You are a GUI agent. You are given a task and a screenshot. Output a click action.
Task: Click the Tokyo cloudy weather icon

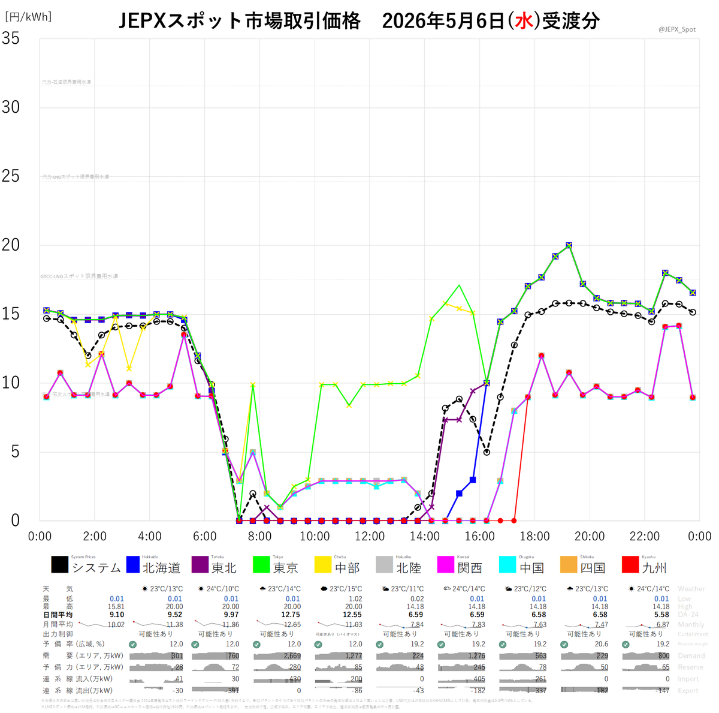pyautogui.click(x=262, y=589)
